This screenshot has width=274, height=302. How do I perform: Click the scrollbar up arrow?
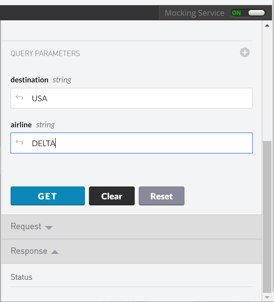(x=267, y=26)
